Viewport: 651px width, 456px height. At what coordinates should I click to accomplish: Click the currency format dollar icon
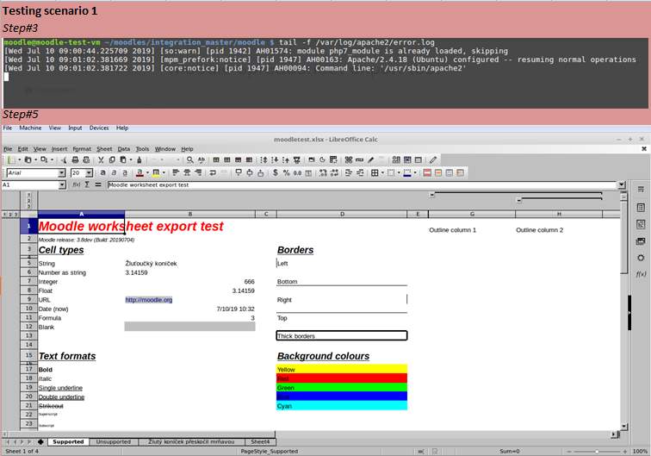[275, 172]
